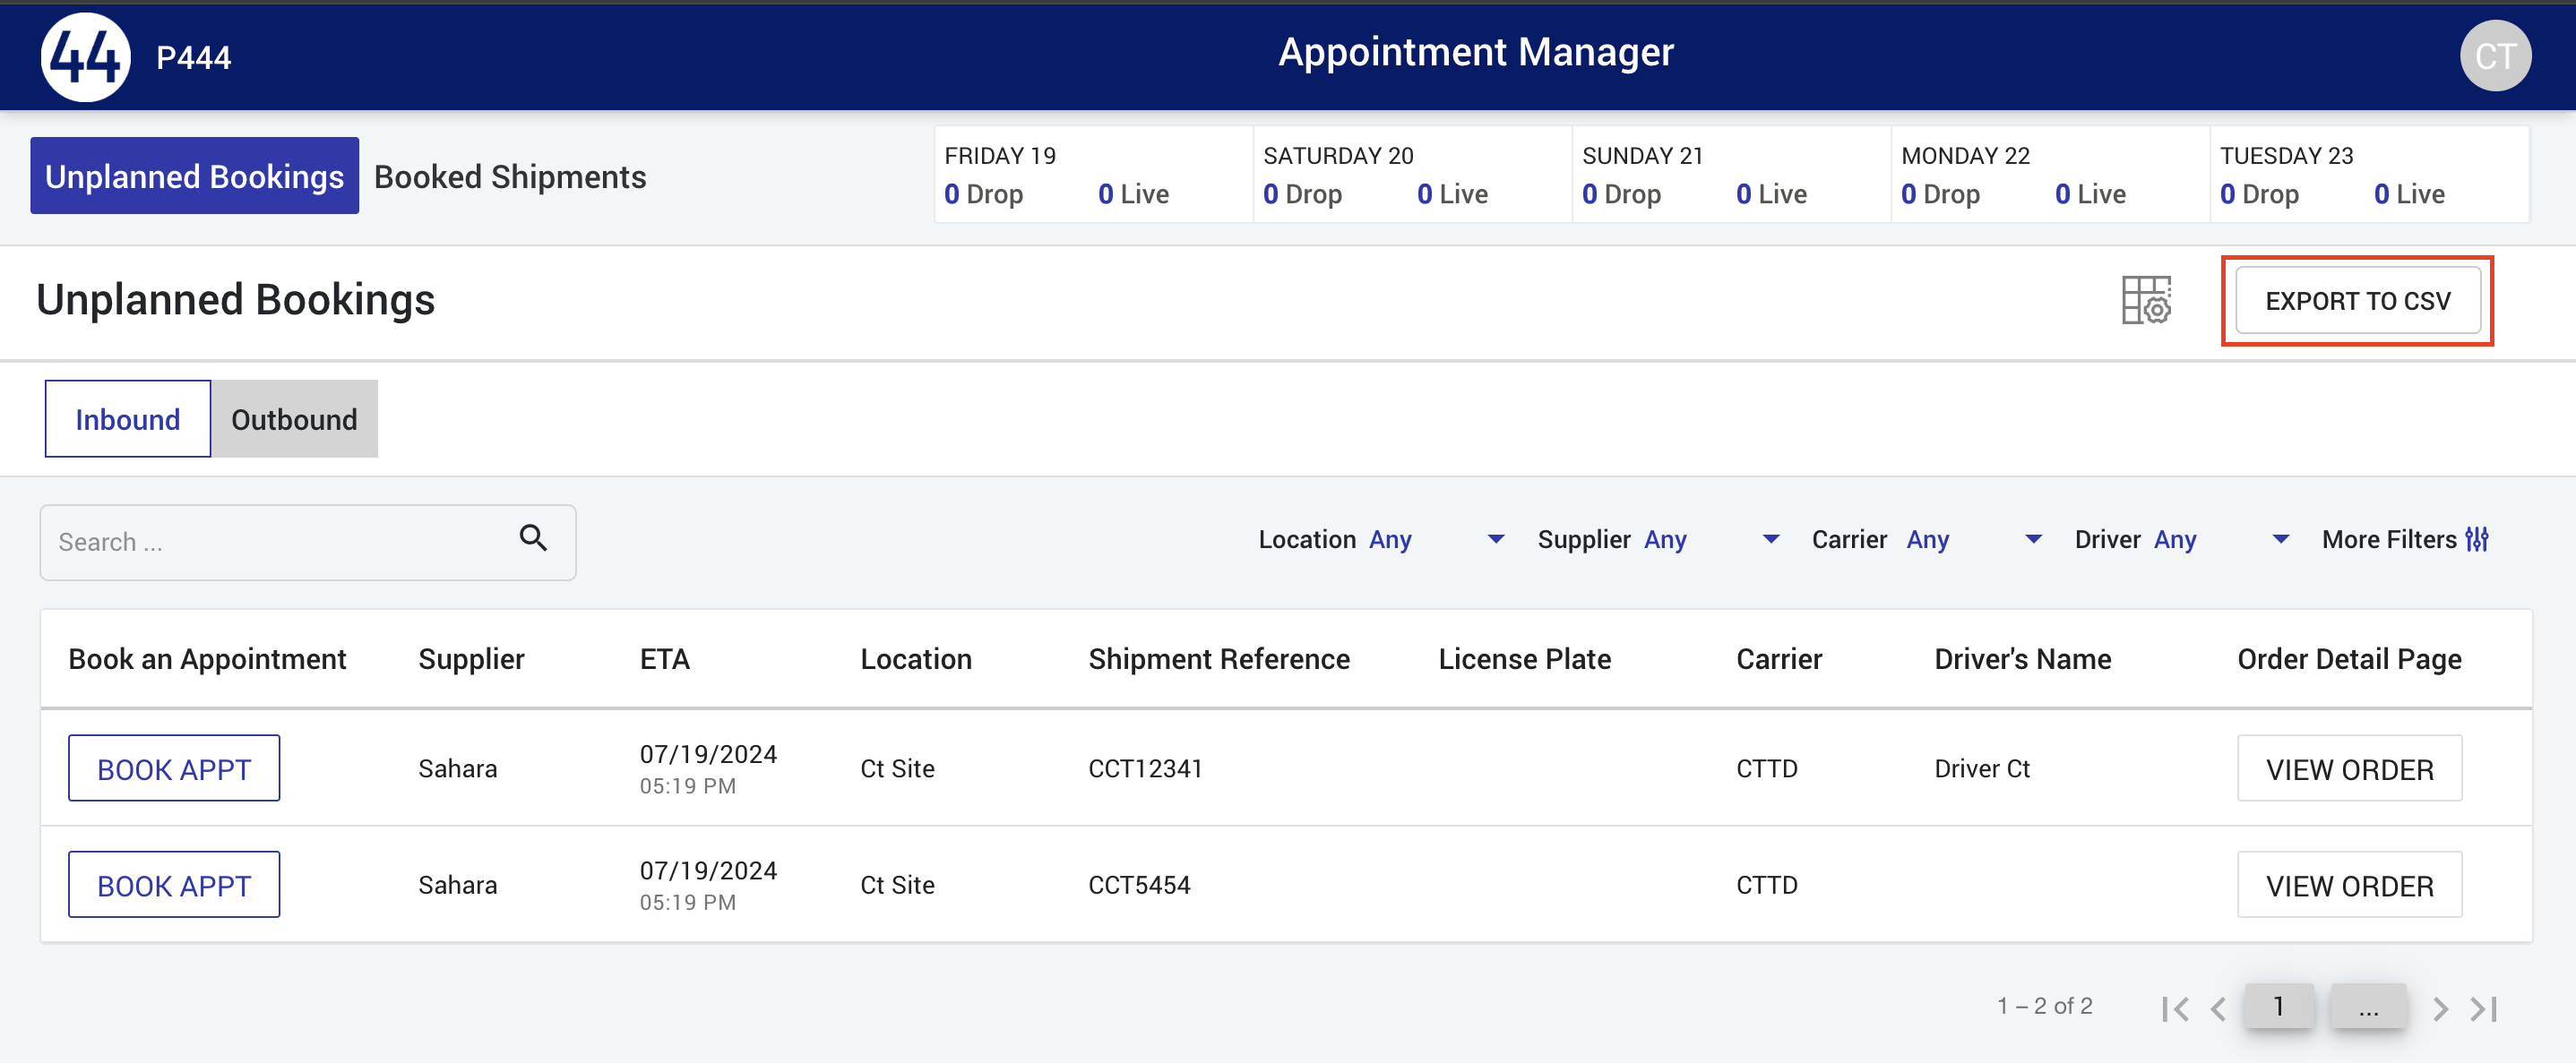Go to next page arrow
Viewport: 2576px width, 1063px height.
(2440, 1009)
